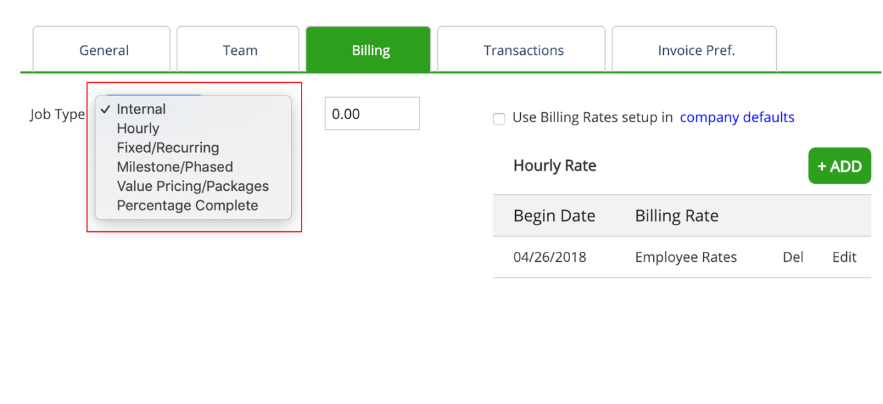
Task: Click the Begin Date column header
Action: [554, 216]
